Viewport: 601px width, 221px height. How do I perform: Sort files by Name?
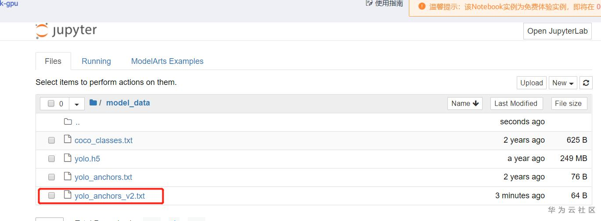(465, 103)
